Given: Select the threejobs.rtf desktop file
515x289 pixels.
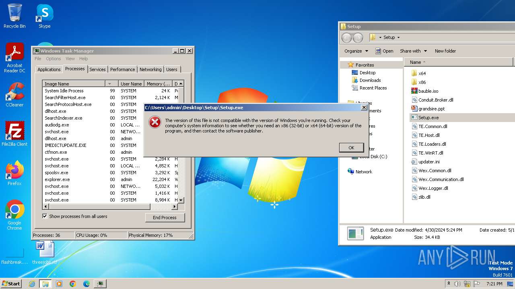Looking at the screenshot, I should click(44, 252).
